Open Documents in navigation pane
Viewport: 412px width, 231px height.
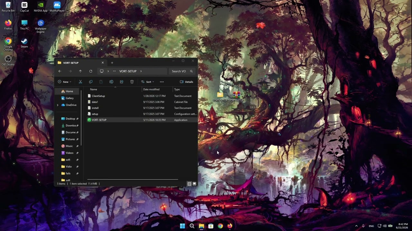coord(68,133)
